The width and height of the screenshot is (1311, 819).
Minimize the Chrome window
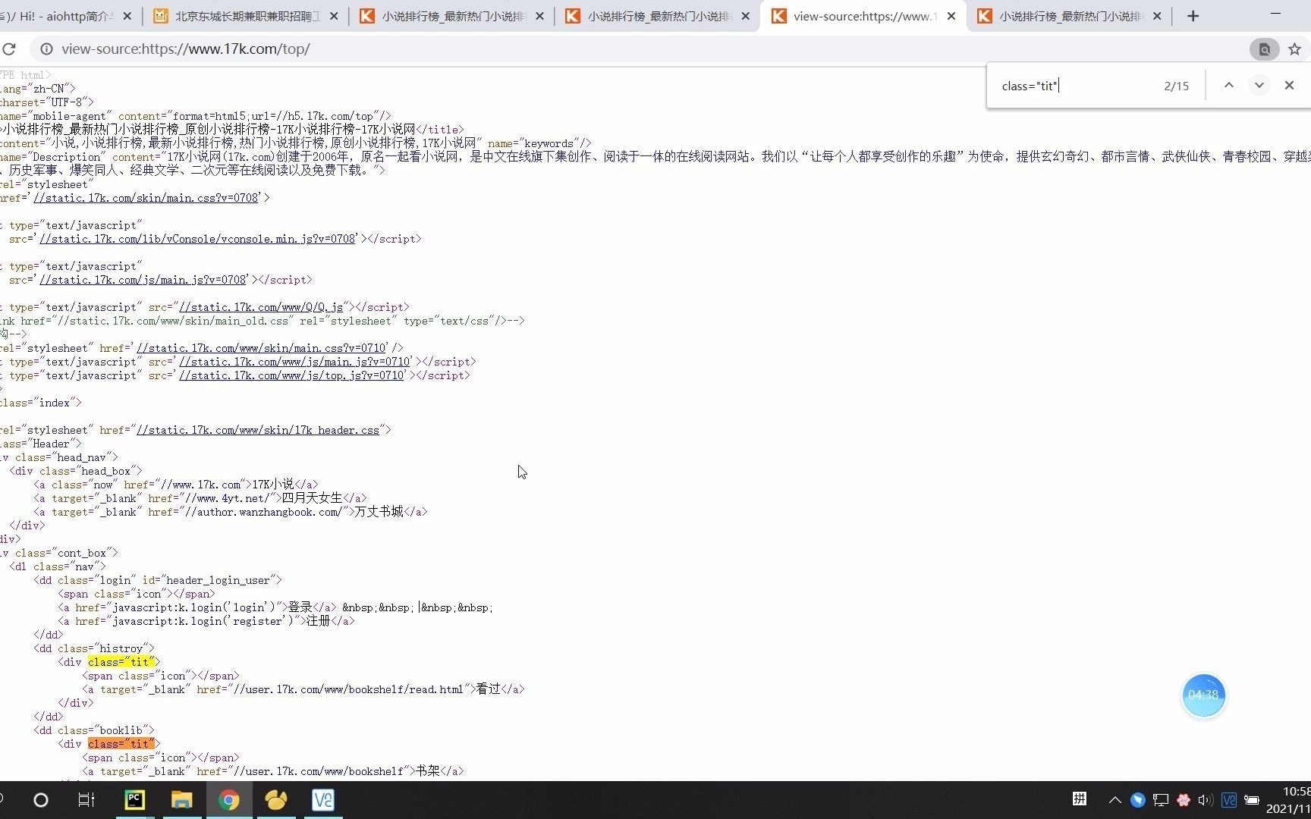coord(1275,14)
